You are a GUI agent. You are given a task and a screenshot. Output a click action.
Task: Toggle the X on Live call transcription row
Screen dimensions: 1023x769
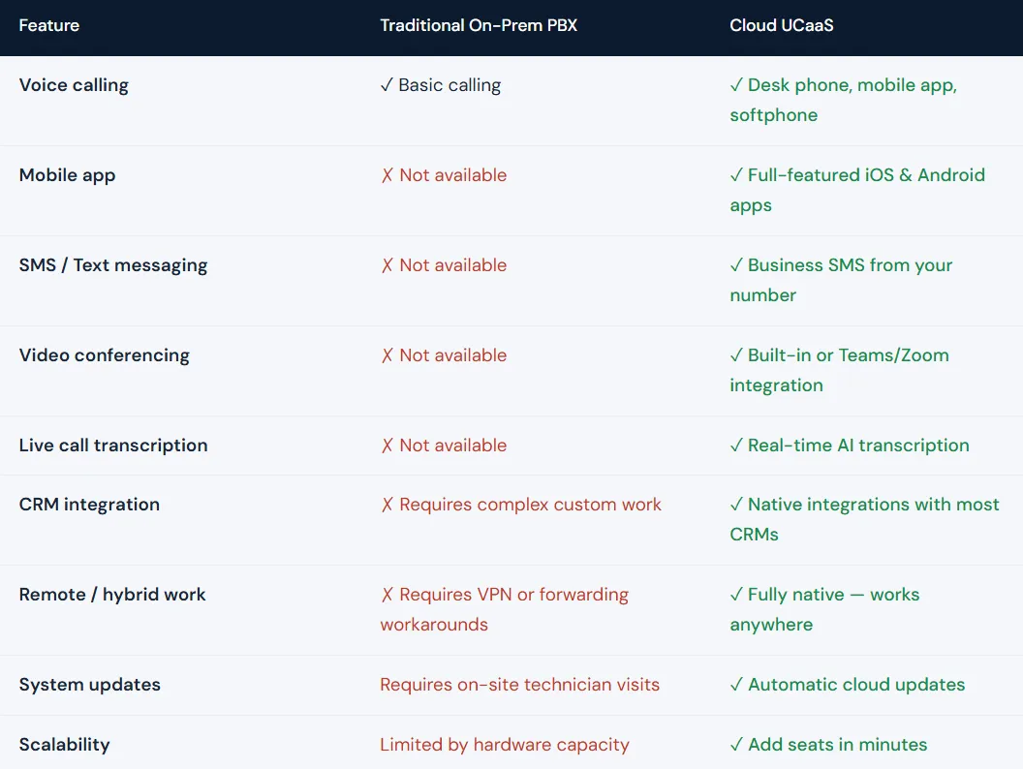pos(387,445)
